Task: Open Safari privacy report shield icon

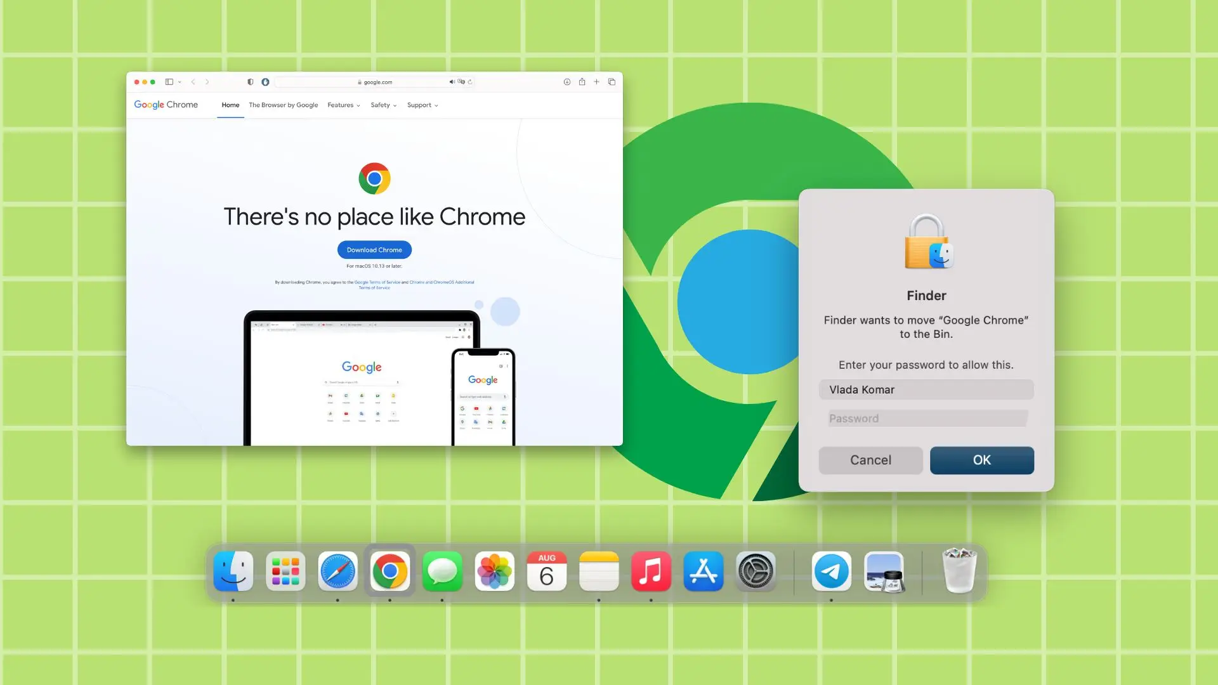Action: click(250, 82)
